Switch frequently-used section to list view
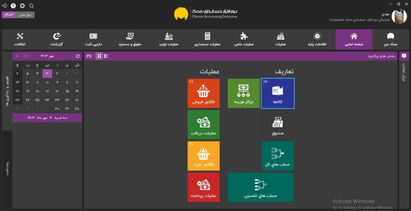Screen dimensions: 411x211 coord(106,56)
